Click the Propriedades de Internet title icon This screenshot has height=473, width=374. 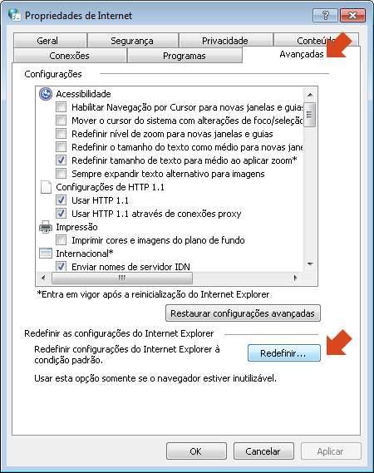[14, 15]
